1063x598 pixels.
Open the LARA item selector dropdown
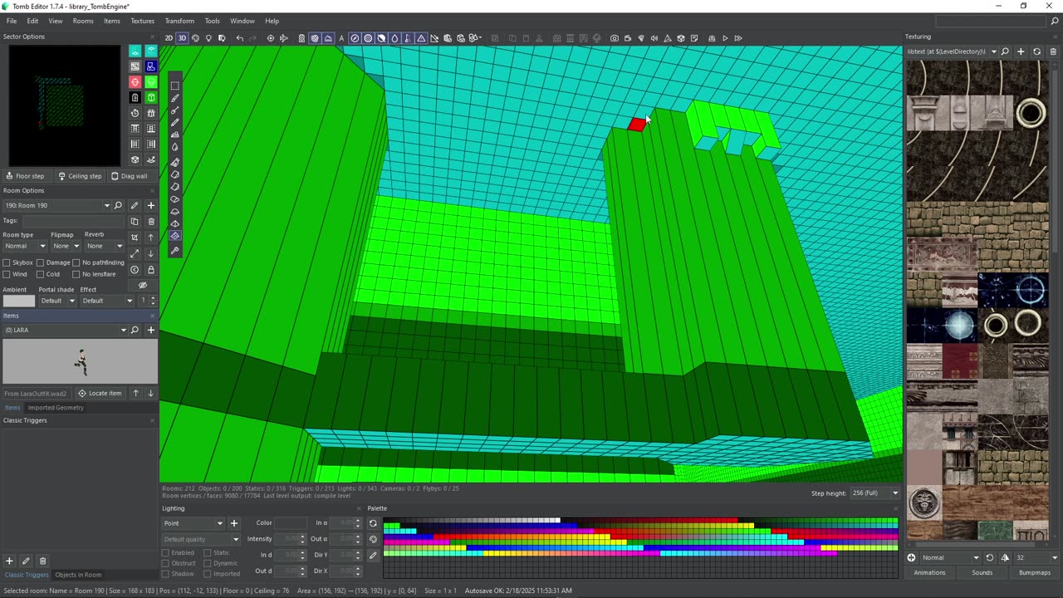coord(124,330)
